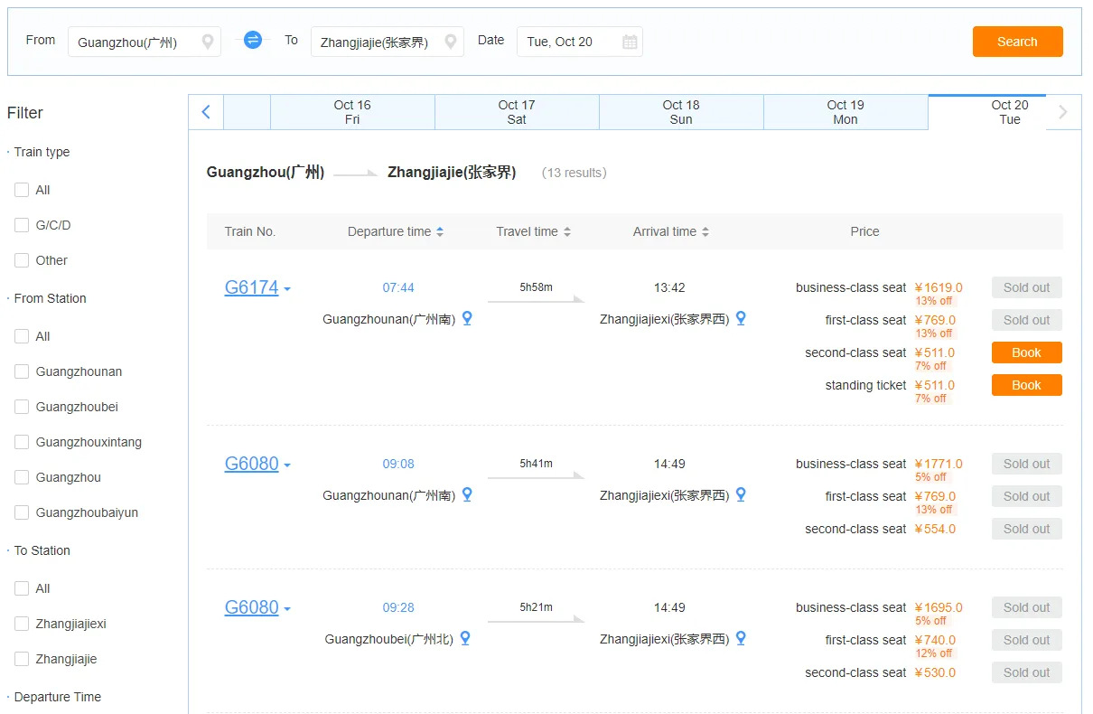Screen dimensions: 1093x714
Task: Check the Guangzhou station checkbox
Action: click(x=22, y=477)
